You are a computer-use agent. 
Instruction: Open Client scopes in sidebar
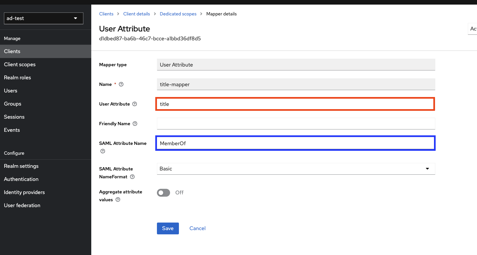pos(46,65)
